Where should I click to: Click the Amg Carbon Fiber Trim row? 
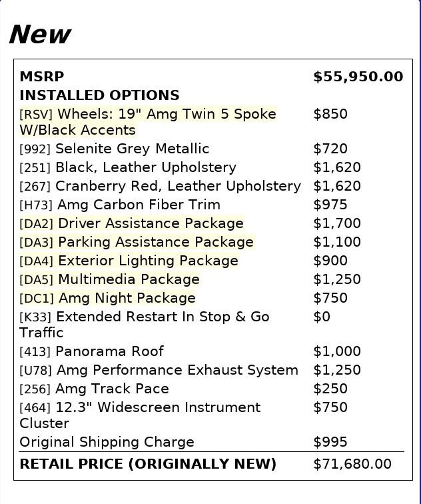(212, 205)
